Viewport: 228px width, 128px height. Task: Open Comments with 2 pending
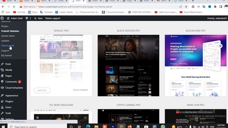tap(11, 82)
